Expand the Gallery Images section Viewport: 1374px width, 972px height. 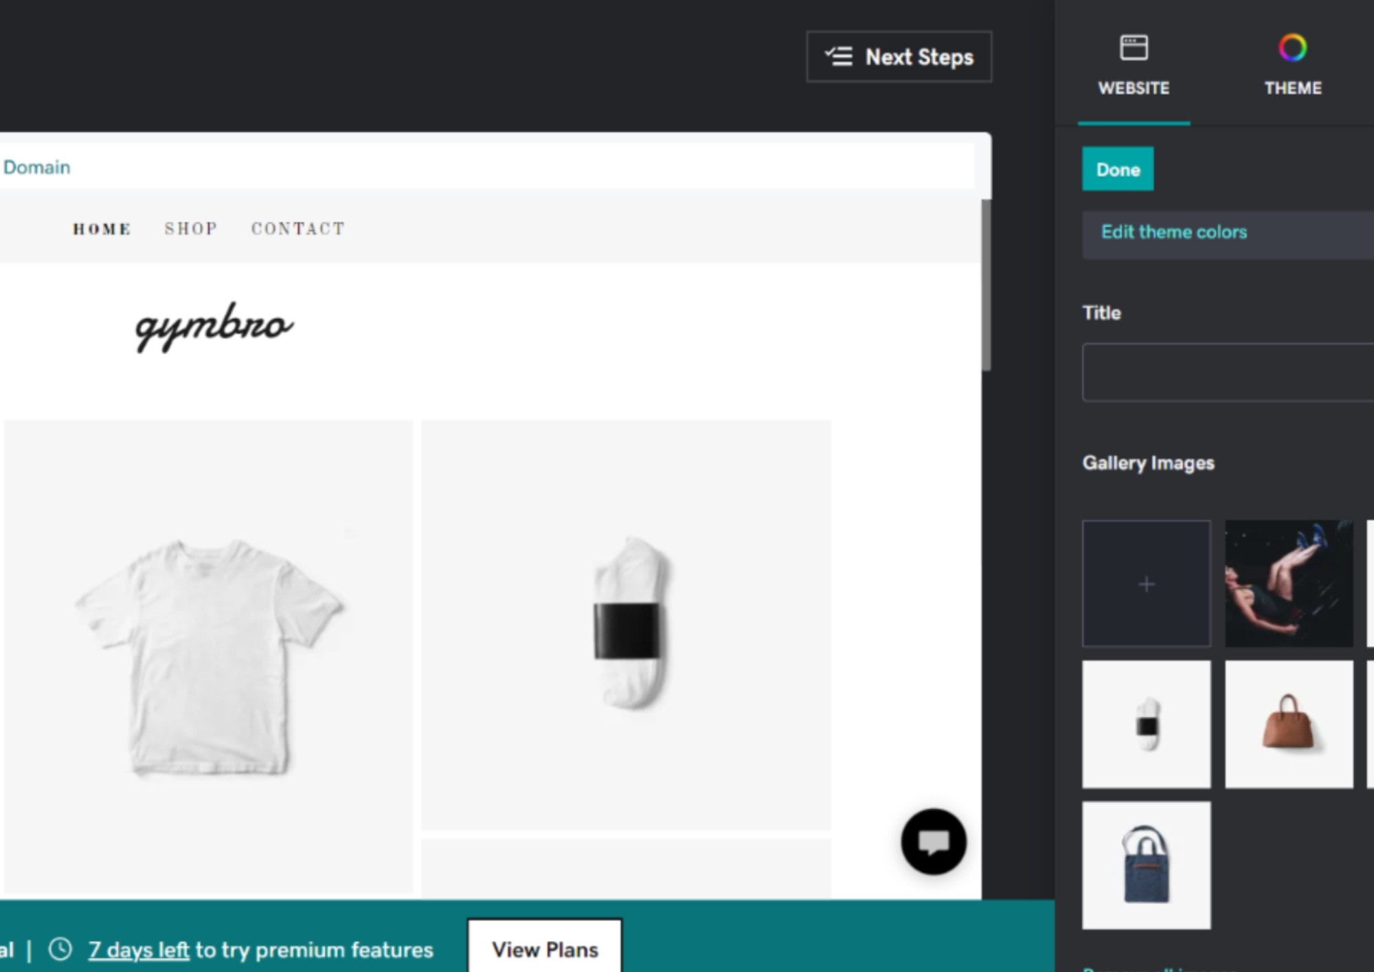1148,463
